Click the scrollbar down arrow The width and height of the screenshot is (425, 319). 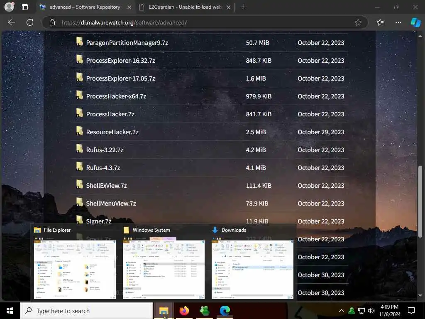point(420,295)
